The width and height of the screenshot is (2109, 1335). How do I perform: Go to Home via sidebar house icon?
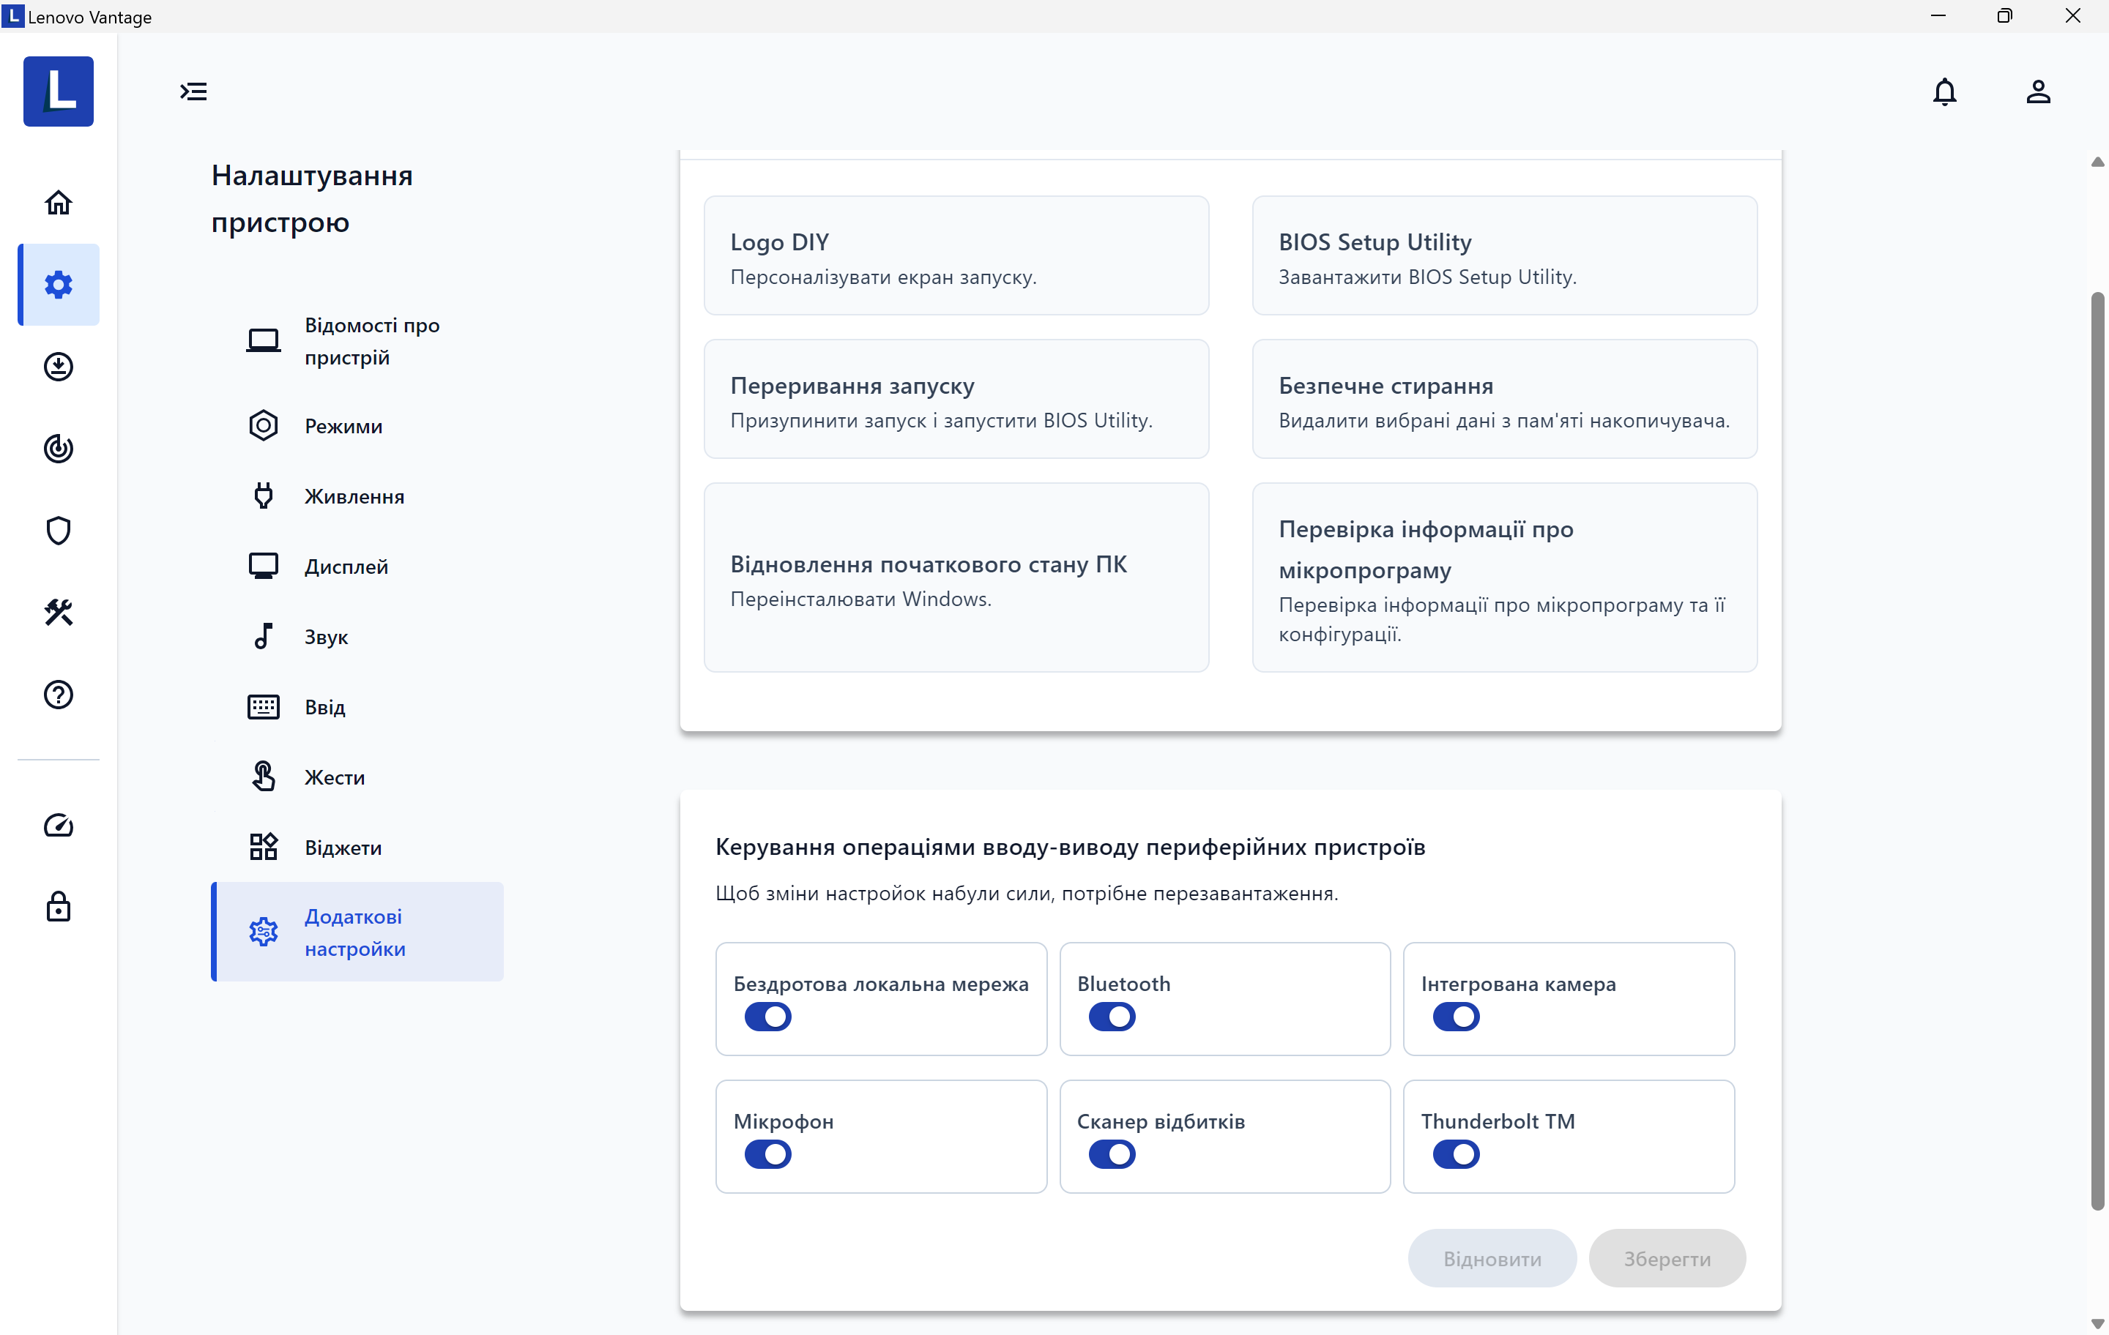click(58, 202)
